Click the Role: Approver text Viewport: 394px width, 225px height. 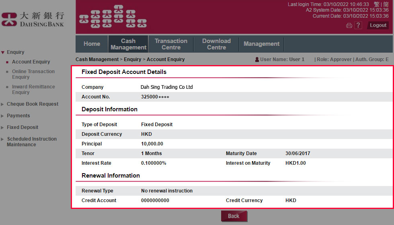tap(334, 59)
